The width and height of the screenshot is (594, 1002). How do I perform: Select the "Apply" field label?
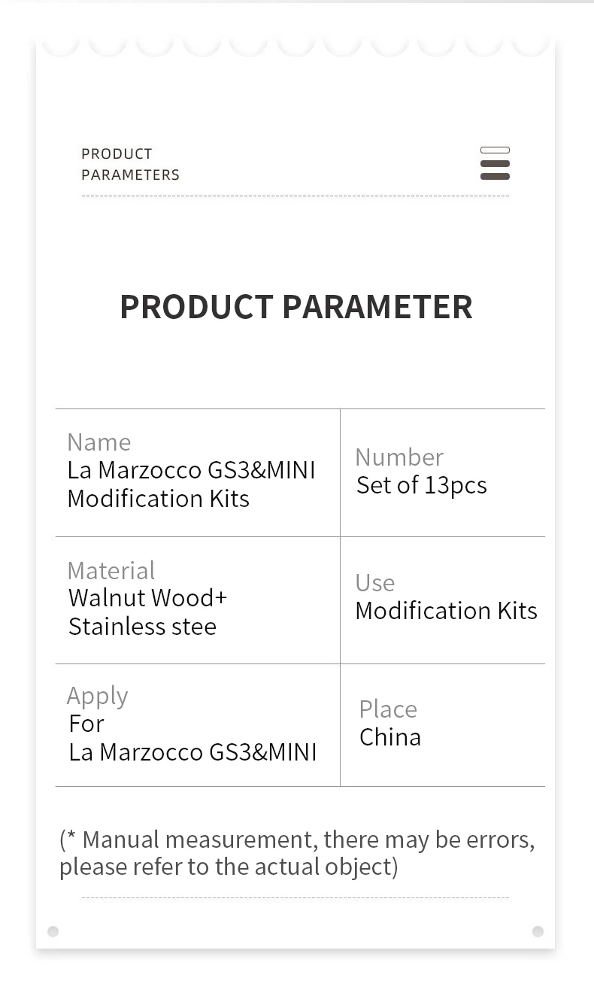(97, 696)
